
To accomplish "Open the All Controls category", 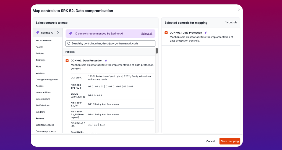I will coord(43,41).
